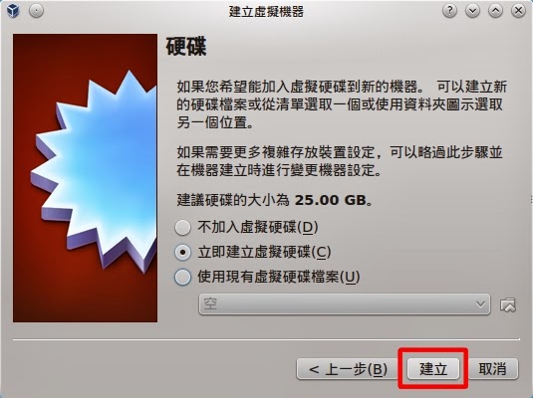Click the 立即建立虛擬硬碟(C) label text
The height and width of the screenshot is (398, 533).
pyautogui.click(x=264, y=253)
